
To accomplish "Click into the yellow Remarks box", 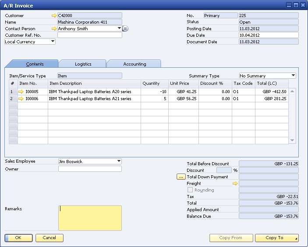I will point(90,218).
